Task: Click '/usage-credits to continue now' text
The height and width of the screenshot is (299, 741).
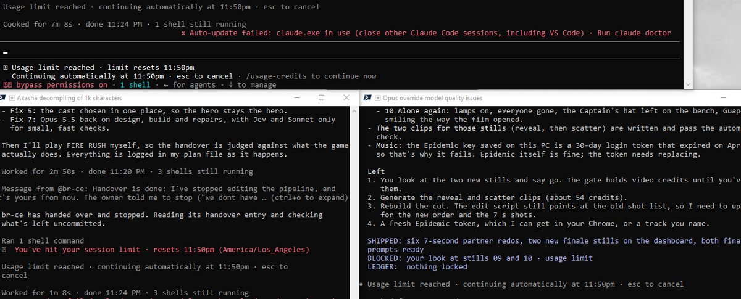Action: click(x=311, y=76)
